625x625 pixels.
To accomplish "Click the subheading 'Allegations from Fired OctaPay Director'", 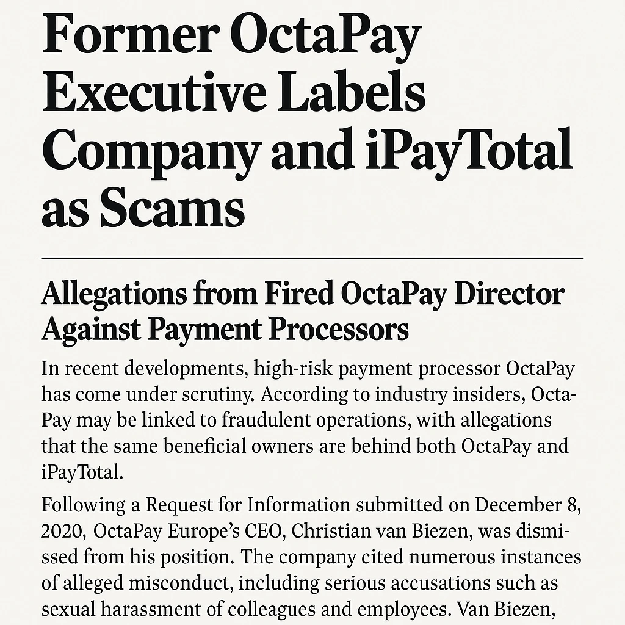I will (x=303, y=294).
